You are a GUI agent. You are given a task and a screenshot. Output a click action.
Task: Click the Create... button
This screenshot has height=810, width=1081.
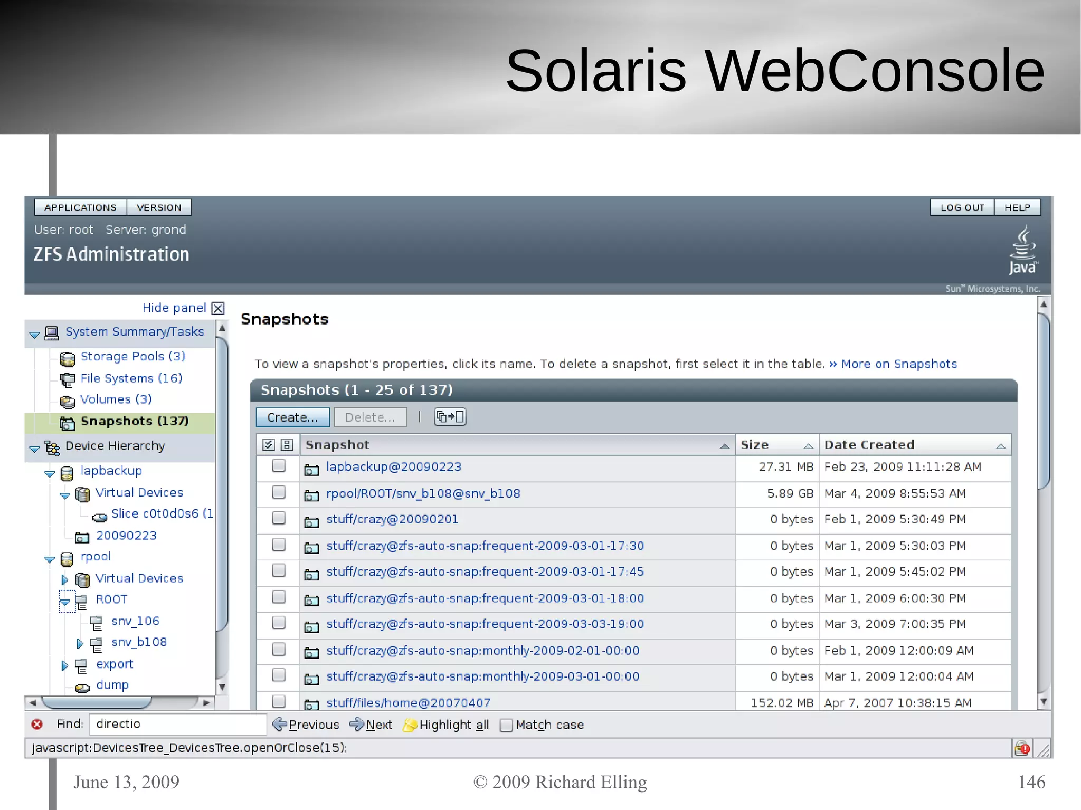pyautogui.click(x=293, y=417)
